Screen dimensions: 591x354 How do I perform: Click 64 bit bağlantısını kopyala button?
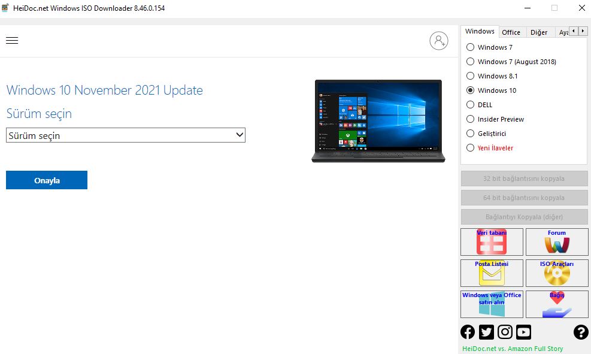tap(524, 198)
